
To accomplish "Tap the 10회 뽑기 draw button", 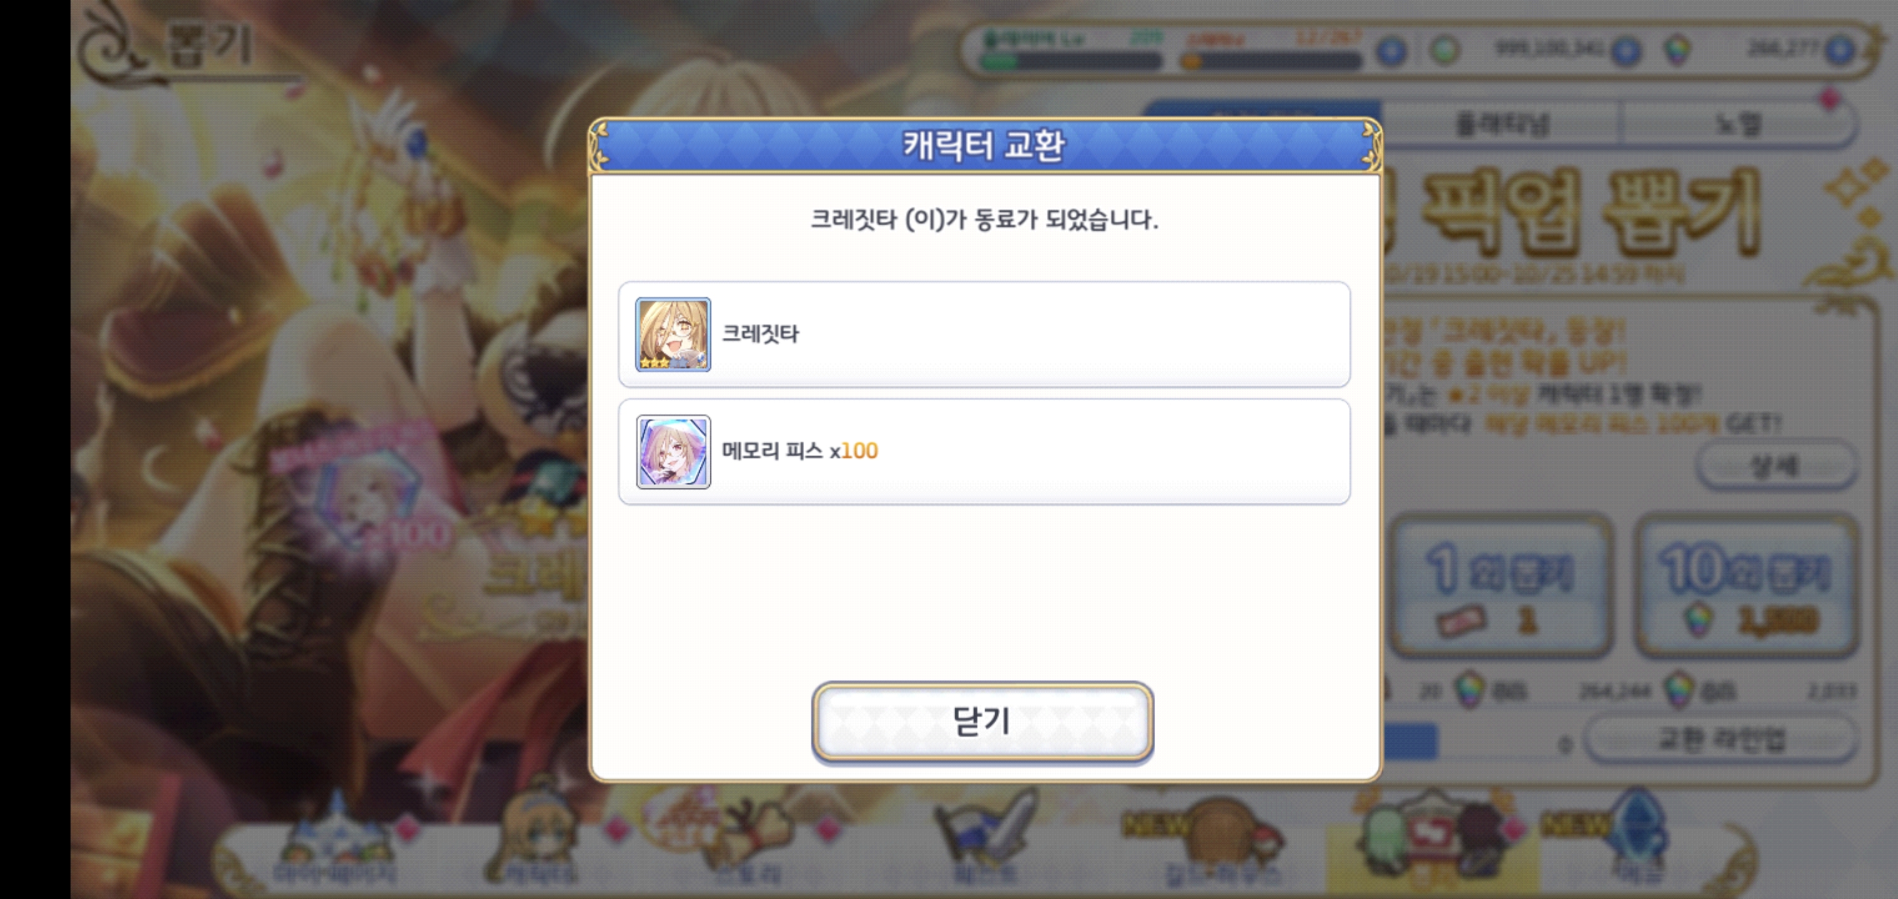I will click(1746, 587).
